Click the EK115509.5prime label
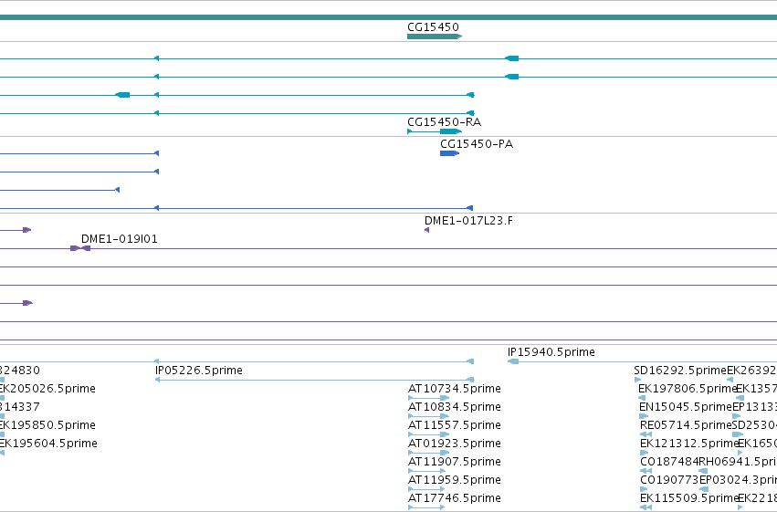Screen dimensions: 777x512 point(688,498)
